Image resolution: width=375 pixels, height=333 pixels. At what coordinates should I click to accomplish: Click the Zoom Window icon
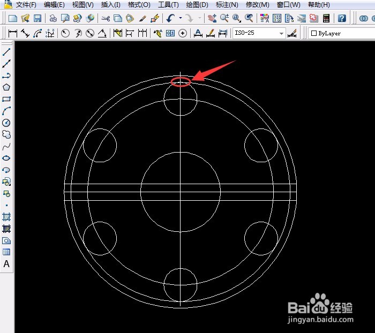(x=237, y=18)
